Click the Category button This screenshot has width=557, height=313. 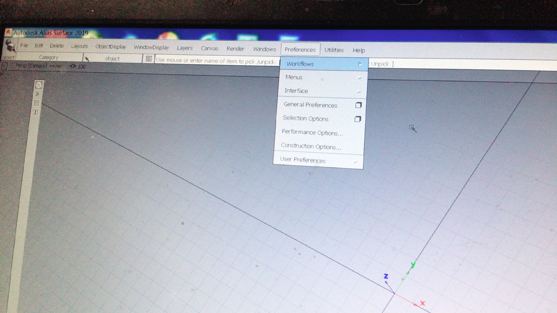tap(48, 57)
